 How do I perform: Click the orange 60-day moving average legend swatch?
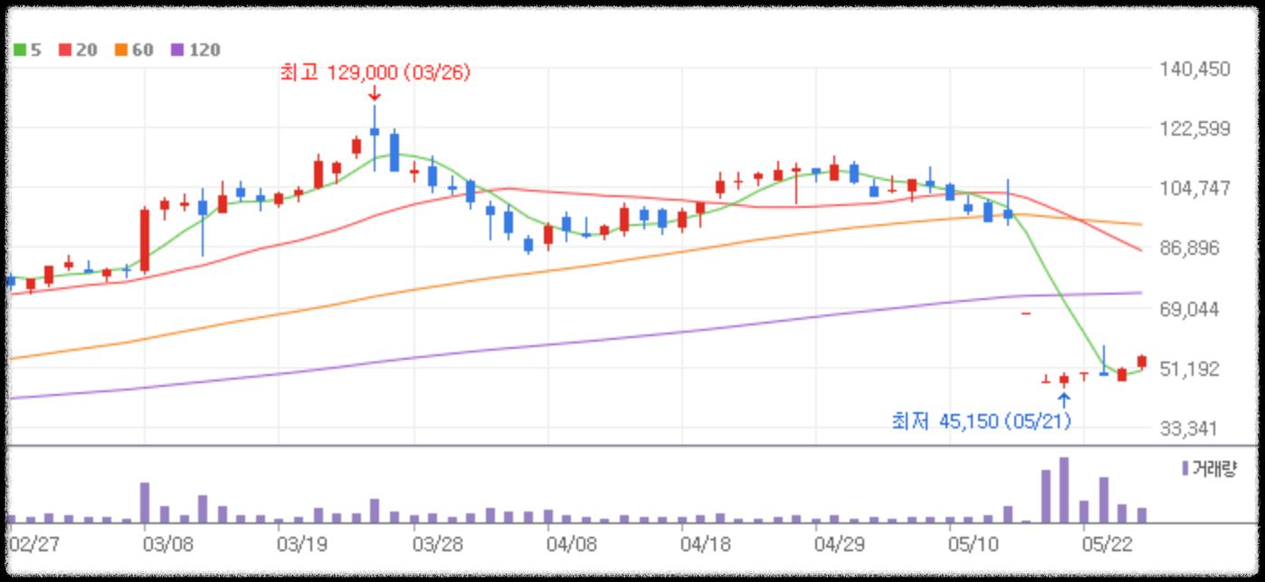[x=122, y=50]
